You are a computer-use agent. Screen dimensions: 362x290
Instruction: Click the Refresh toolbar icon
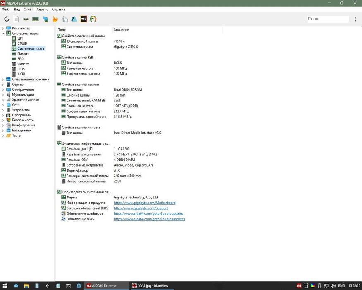(x=7, y=19)
